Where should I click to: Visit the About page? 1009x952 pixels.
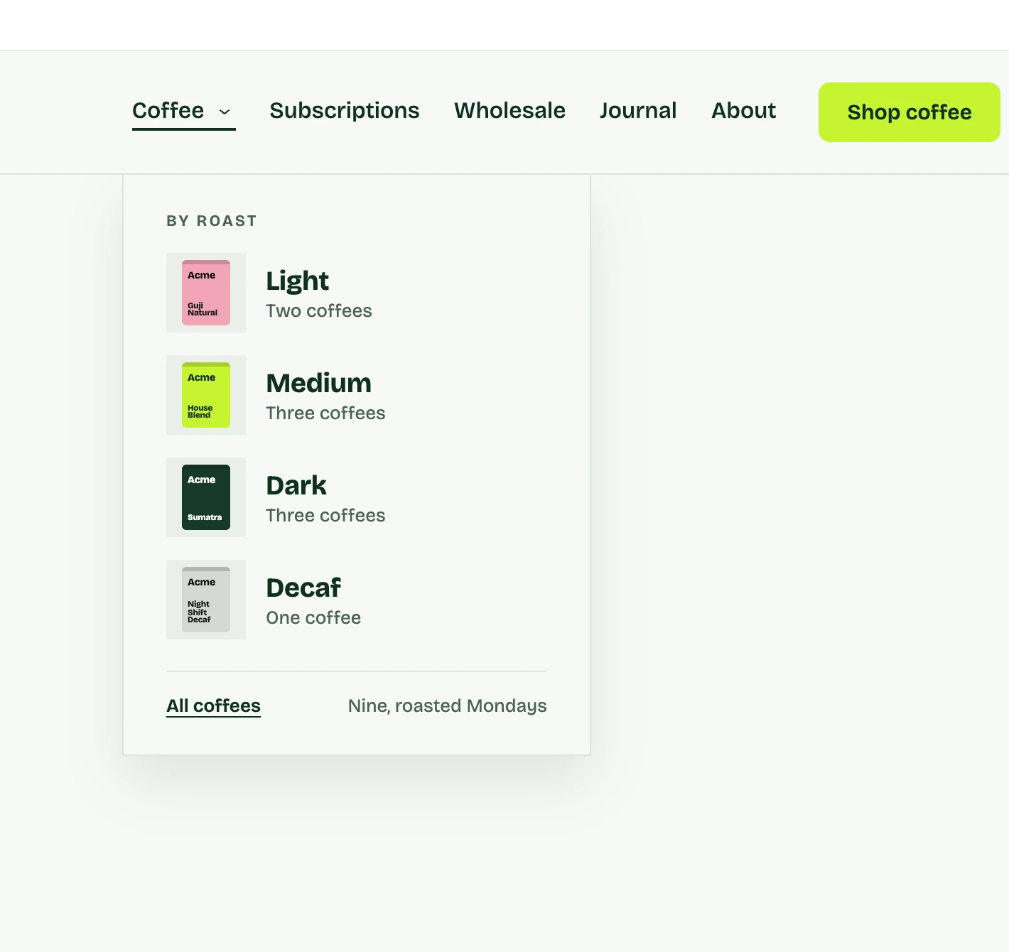(x=744, y=111)
